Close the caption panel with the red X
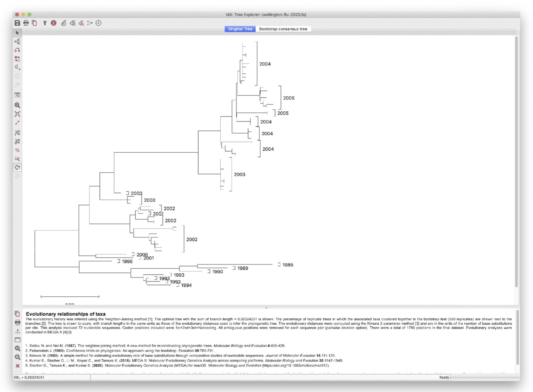533x392 pixels. (x=17, y=366)
